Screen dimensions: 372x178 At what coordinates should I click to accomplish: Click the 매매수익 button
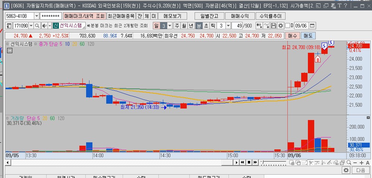coord(240,16)
